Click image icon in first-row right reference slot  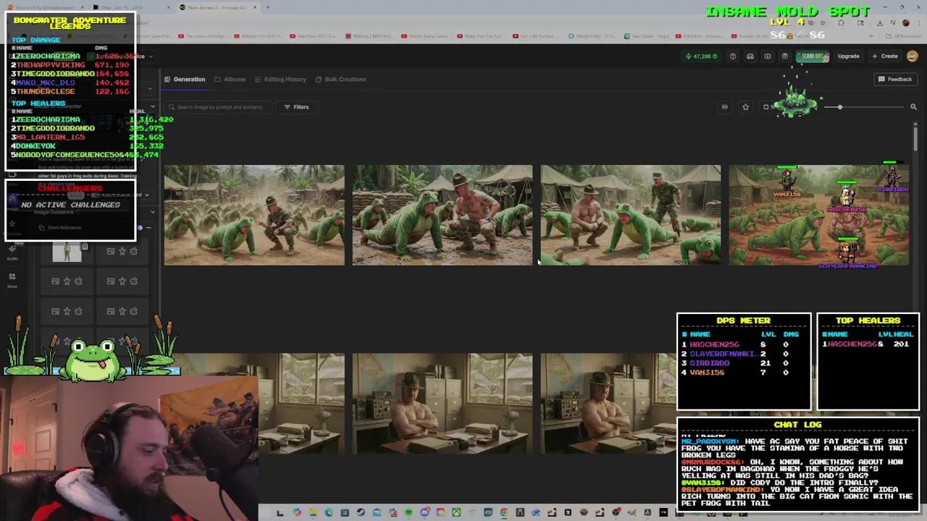[x=111, y=251]
